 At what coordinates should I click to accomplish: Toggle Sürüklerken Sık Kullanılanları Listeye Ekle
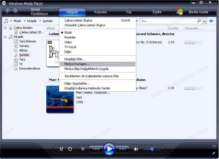[x=97, y=76]
